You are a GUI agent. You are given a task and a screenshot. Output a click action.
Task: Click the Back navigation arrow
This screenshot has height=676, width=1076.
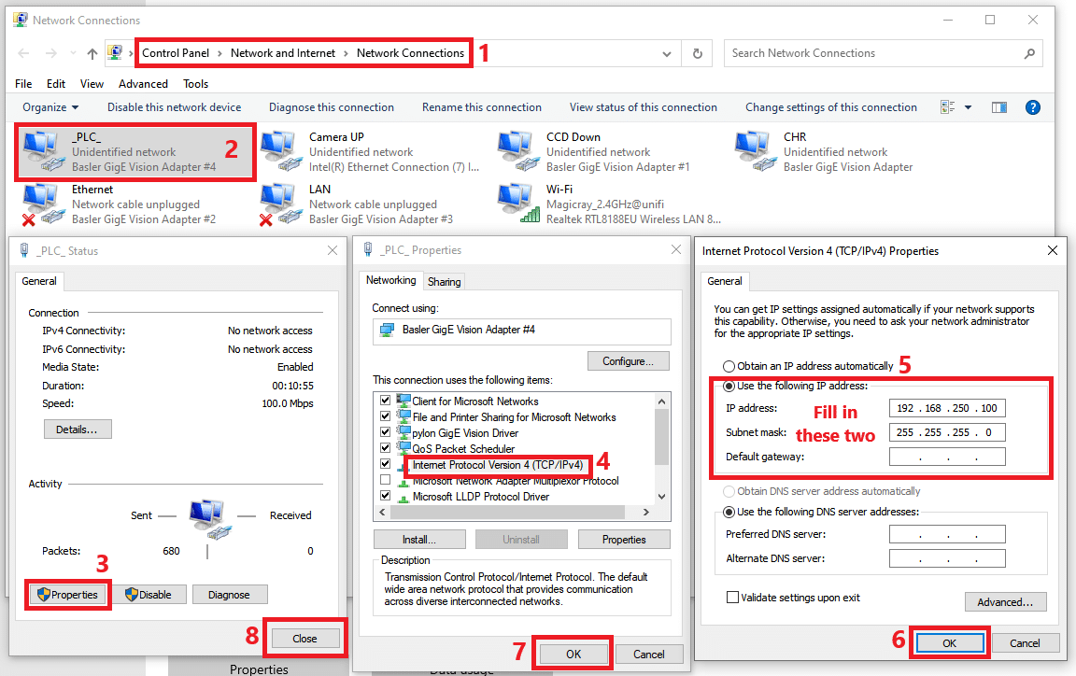[x=23, y=53]
